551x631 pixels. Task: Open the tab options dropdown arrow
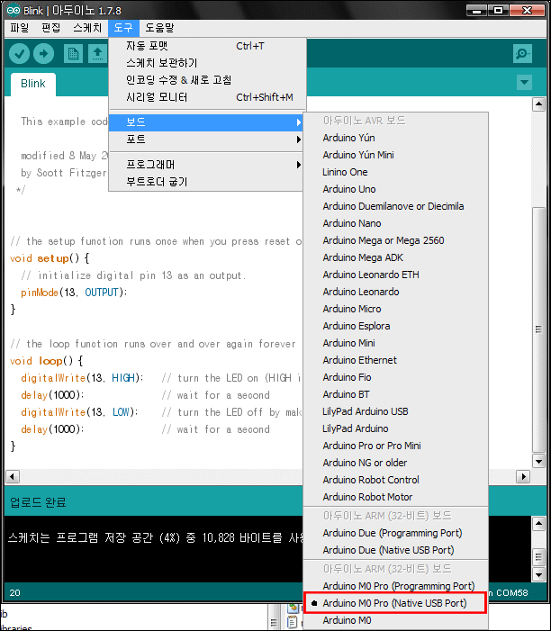click(524, 83)
